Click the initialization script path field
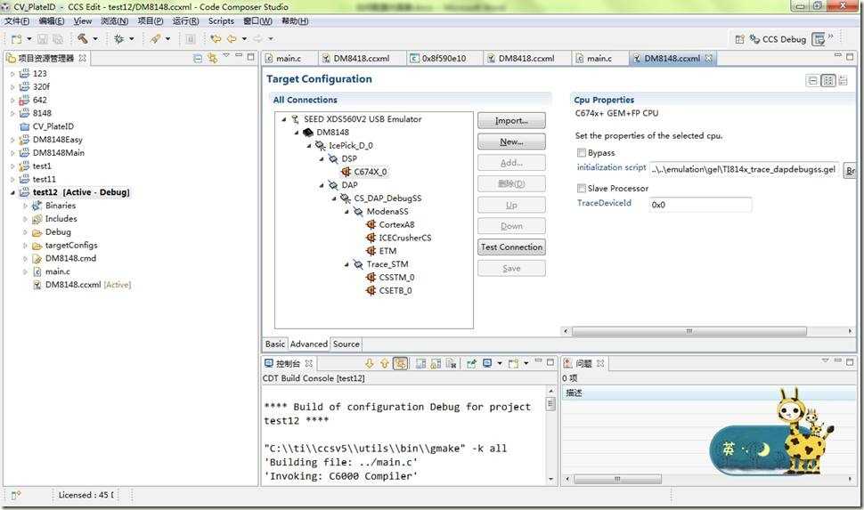Screen dimensions: 864x510 745,170
